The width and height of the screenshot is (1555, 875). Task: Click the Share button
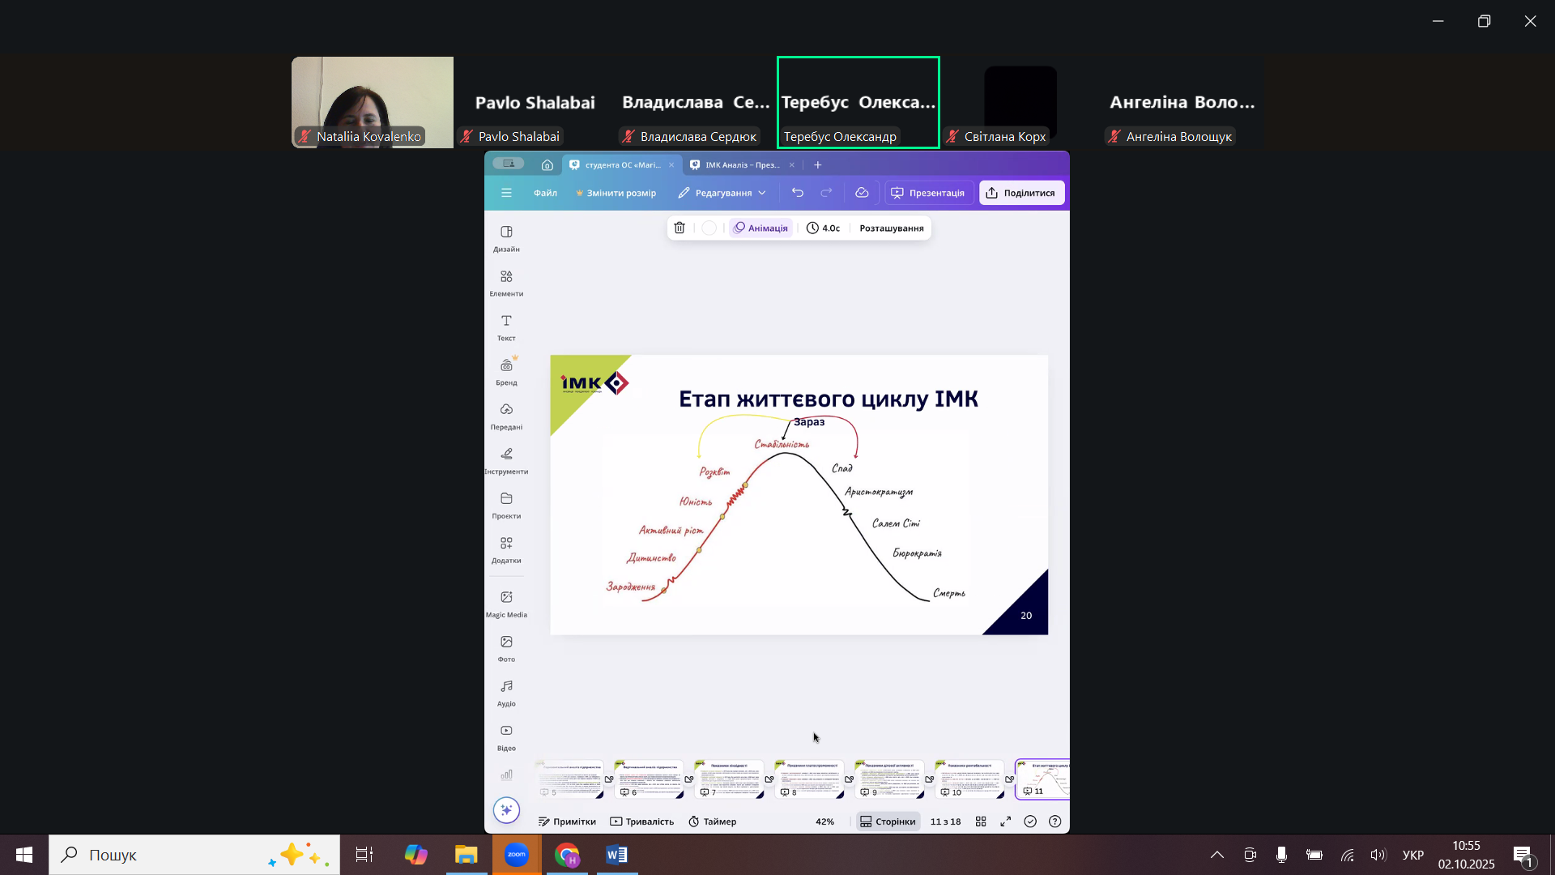pos(1021,193)
